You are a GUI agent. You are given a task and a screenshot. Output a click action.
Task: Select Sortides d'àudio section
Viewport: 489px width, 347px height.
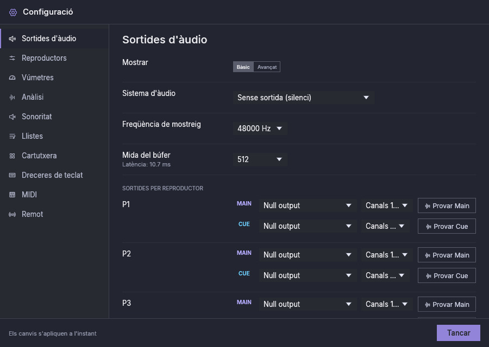click(x=54, y=38)
